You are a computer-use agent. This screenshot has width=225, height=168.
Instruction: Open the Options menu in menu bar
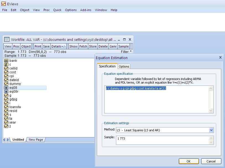71,10
